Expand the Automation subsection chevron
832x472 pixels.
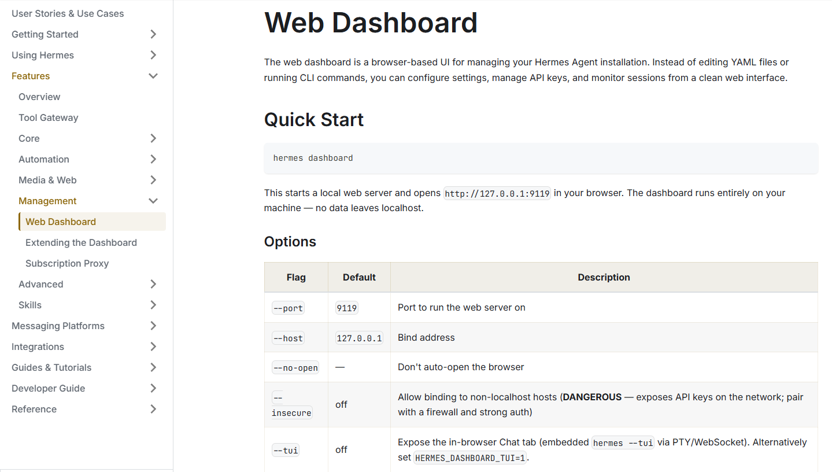[153, 159]
